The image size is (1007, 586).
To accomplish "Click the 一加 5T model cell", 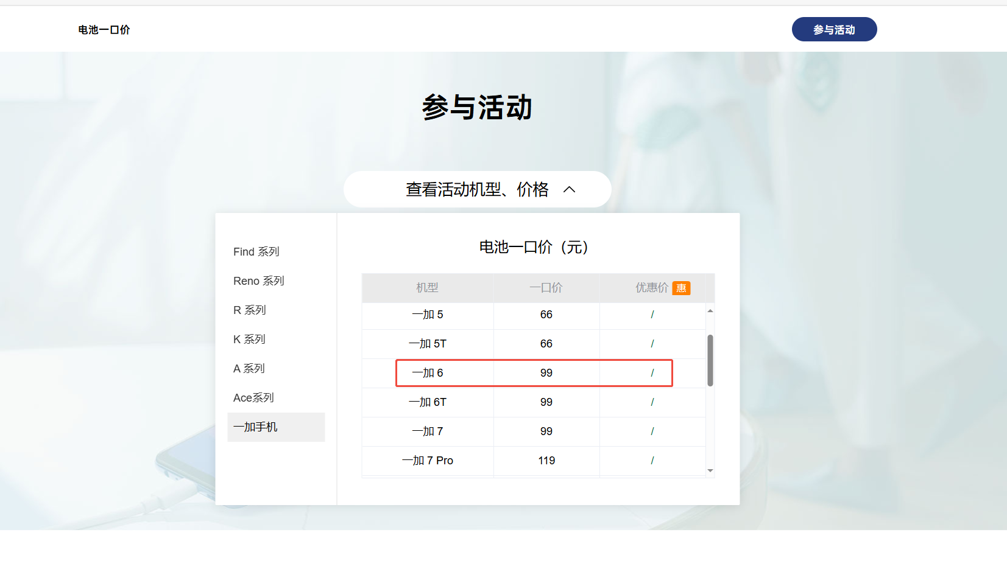I will point(428,344).
